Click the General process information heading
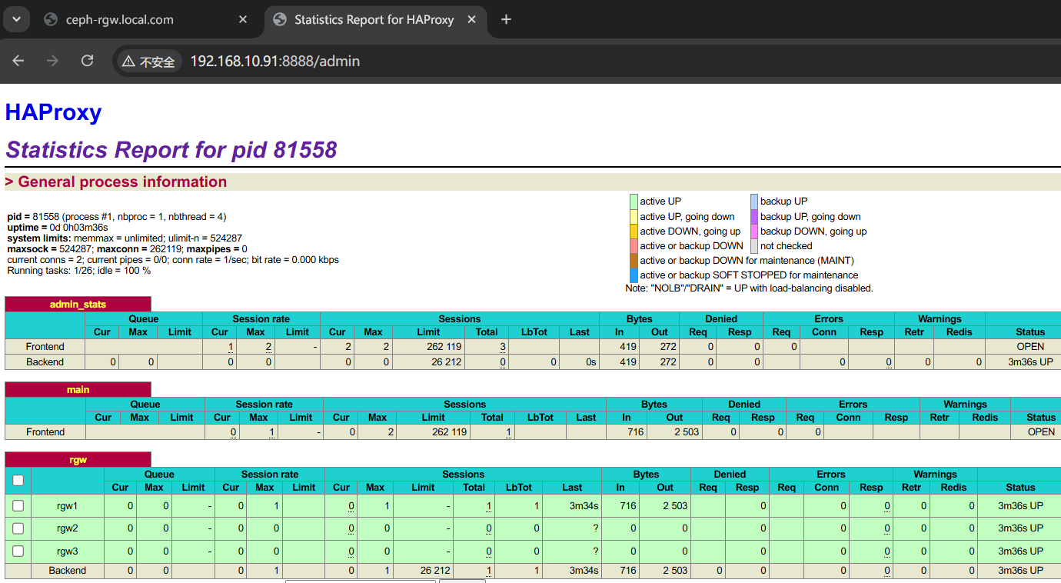The height and width of the screenshot is (583, 1061). coord(116,182)
